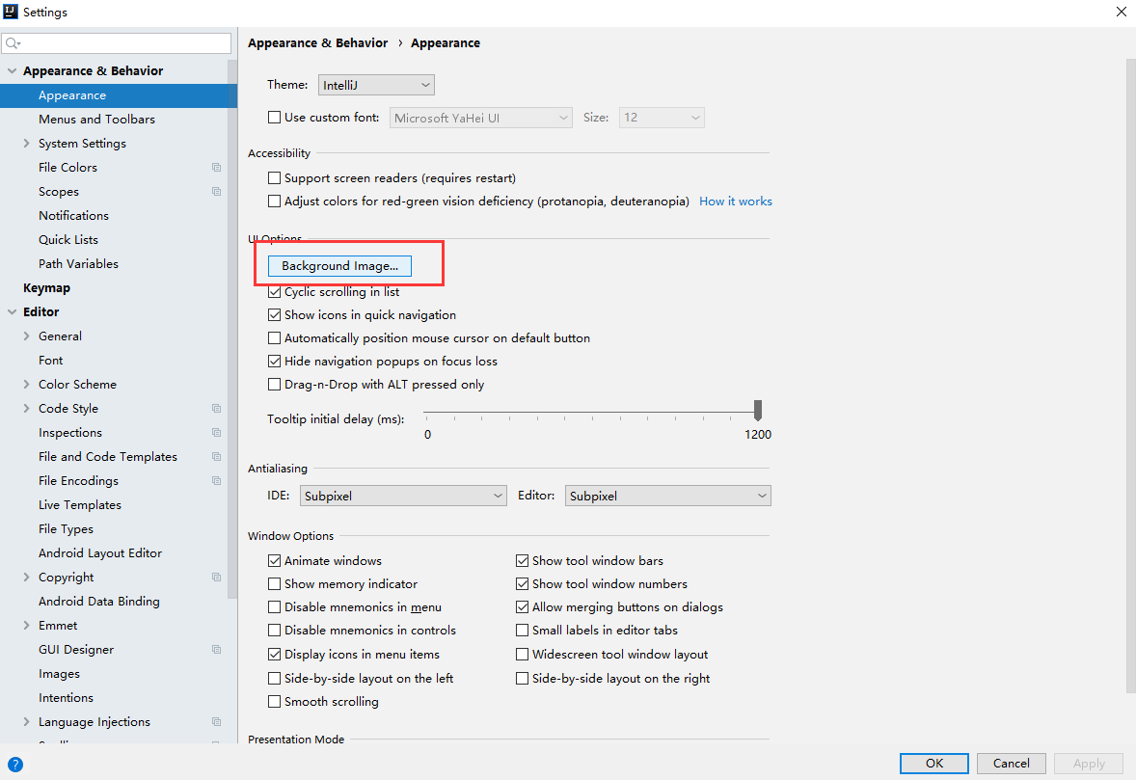The height and width of the screenshot is (780, 1136).
Task: Open Live Templates settings
Action: tap(80, 505)
